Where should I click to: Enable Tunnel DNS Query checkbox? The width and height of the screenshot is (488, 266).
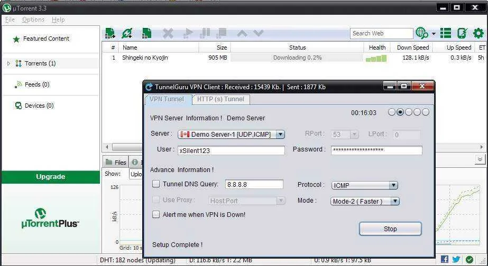(x=156, y=184)
